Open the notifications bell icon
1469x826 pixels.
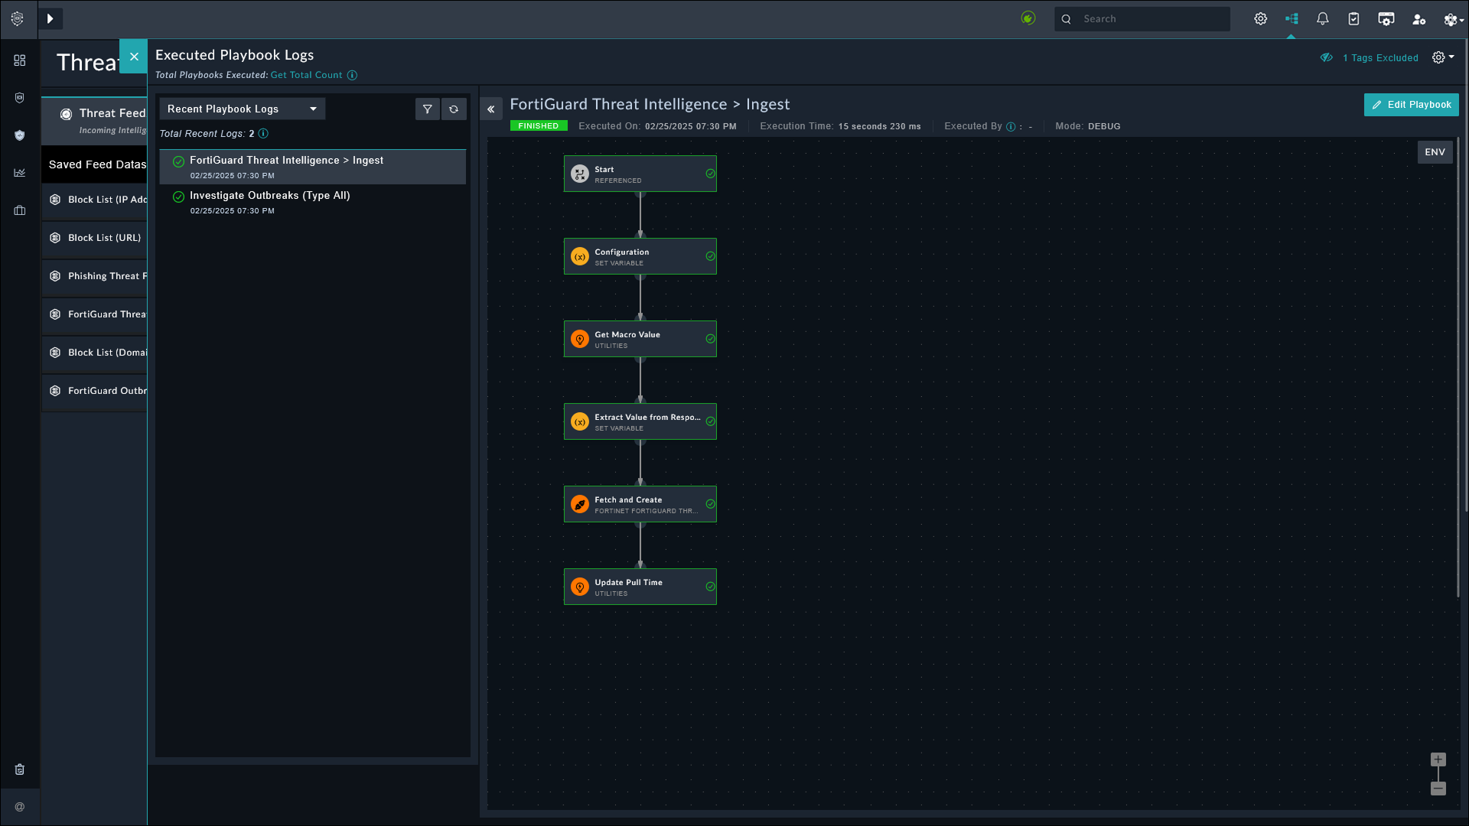click(x=1322, y=19)
